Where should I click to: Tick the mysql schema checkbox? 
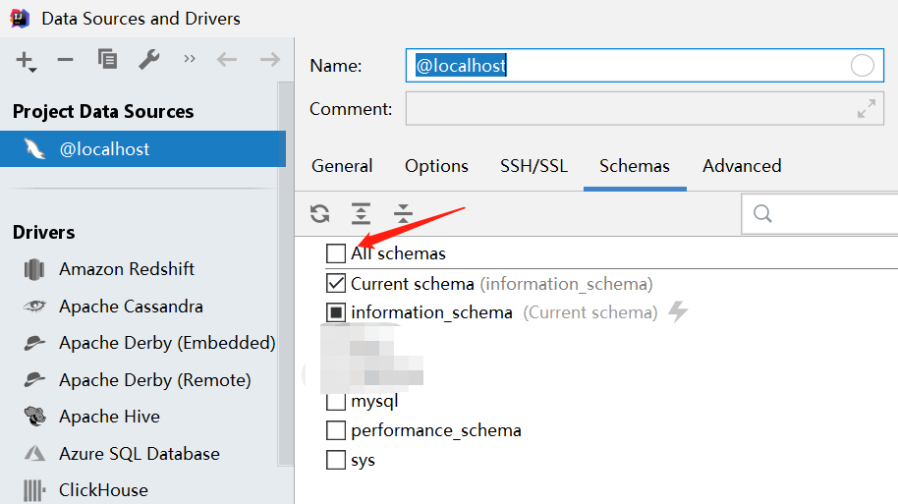tap(336, 401)
